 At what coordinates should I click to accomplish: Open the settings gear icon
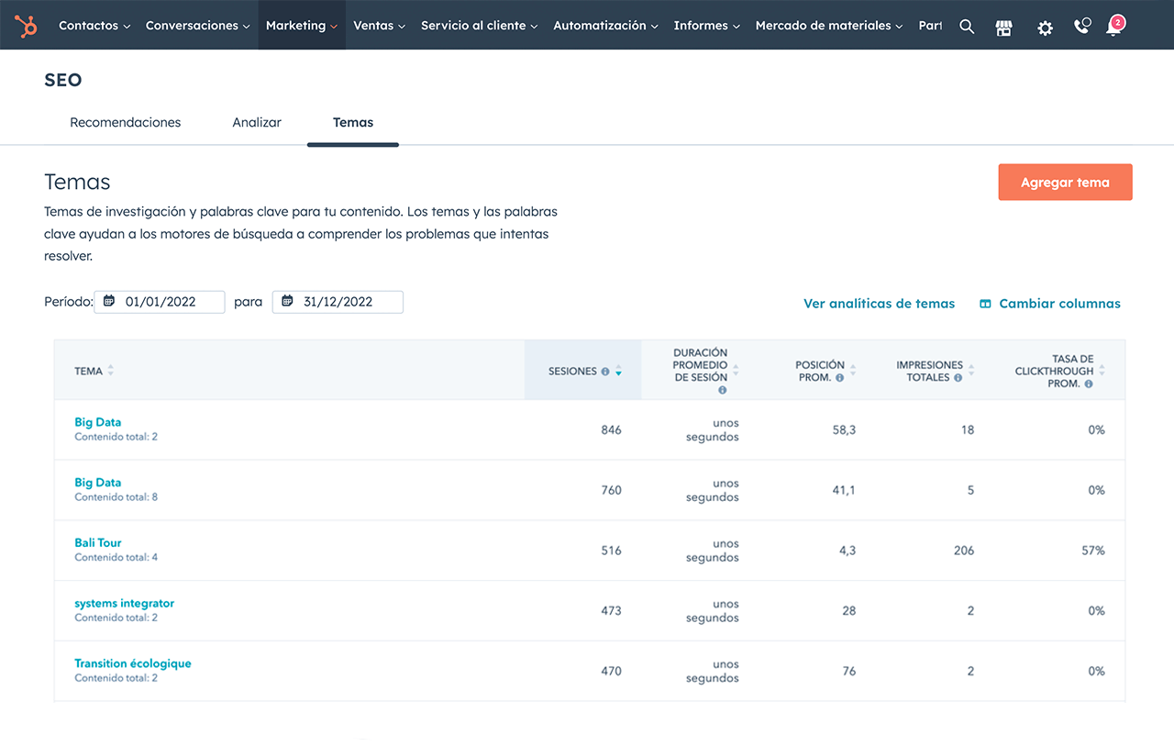(1045, 28)
